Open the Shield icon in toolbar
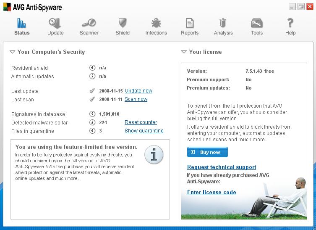Image resolution: width=316 pixels, height=230 pixels. coord(122,23)
